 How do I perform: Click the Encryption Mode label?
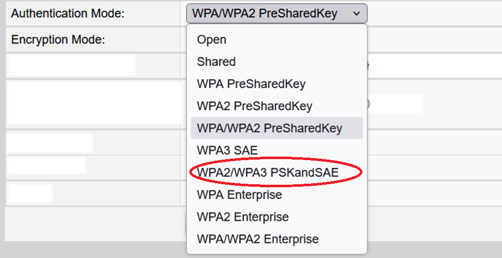(58, 40)
